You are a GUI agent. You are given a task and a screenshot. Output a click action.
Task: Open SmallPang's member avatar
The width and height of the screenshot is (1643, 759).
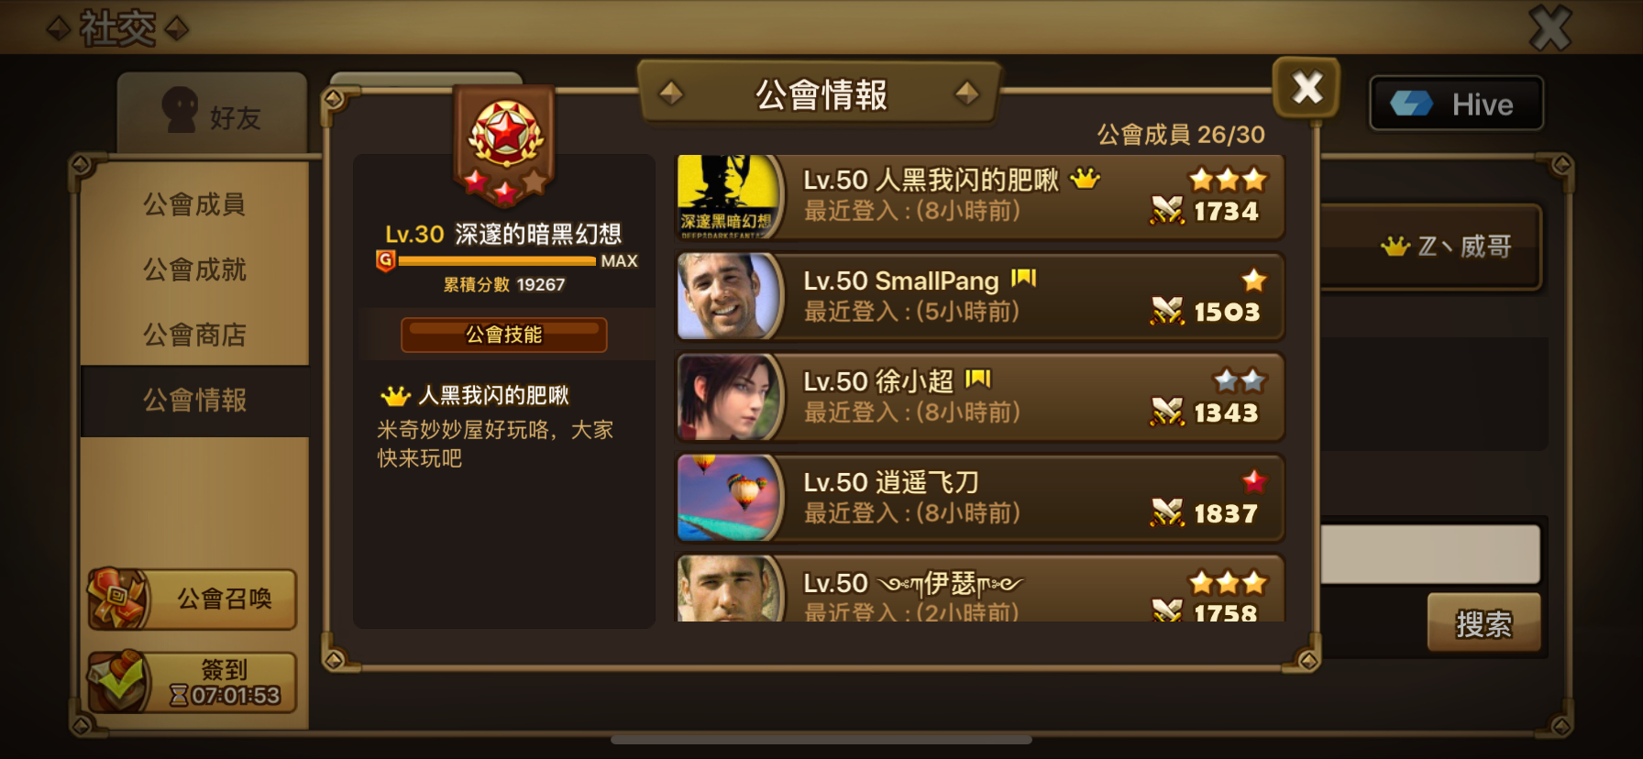[731, 296]
